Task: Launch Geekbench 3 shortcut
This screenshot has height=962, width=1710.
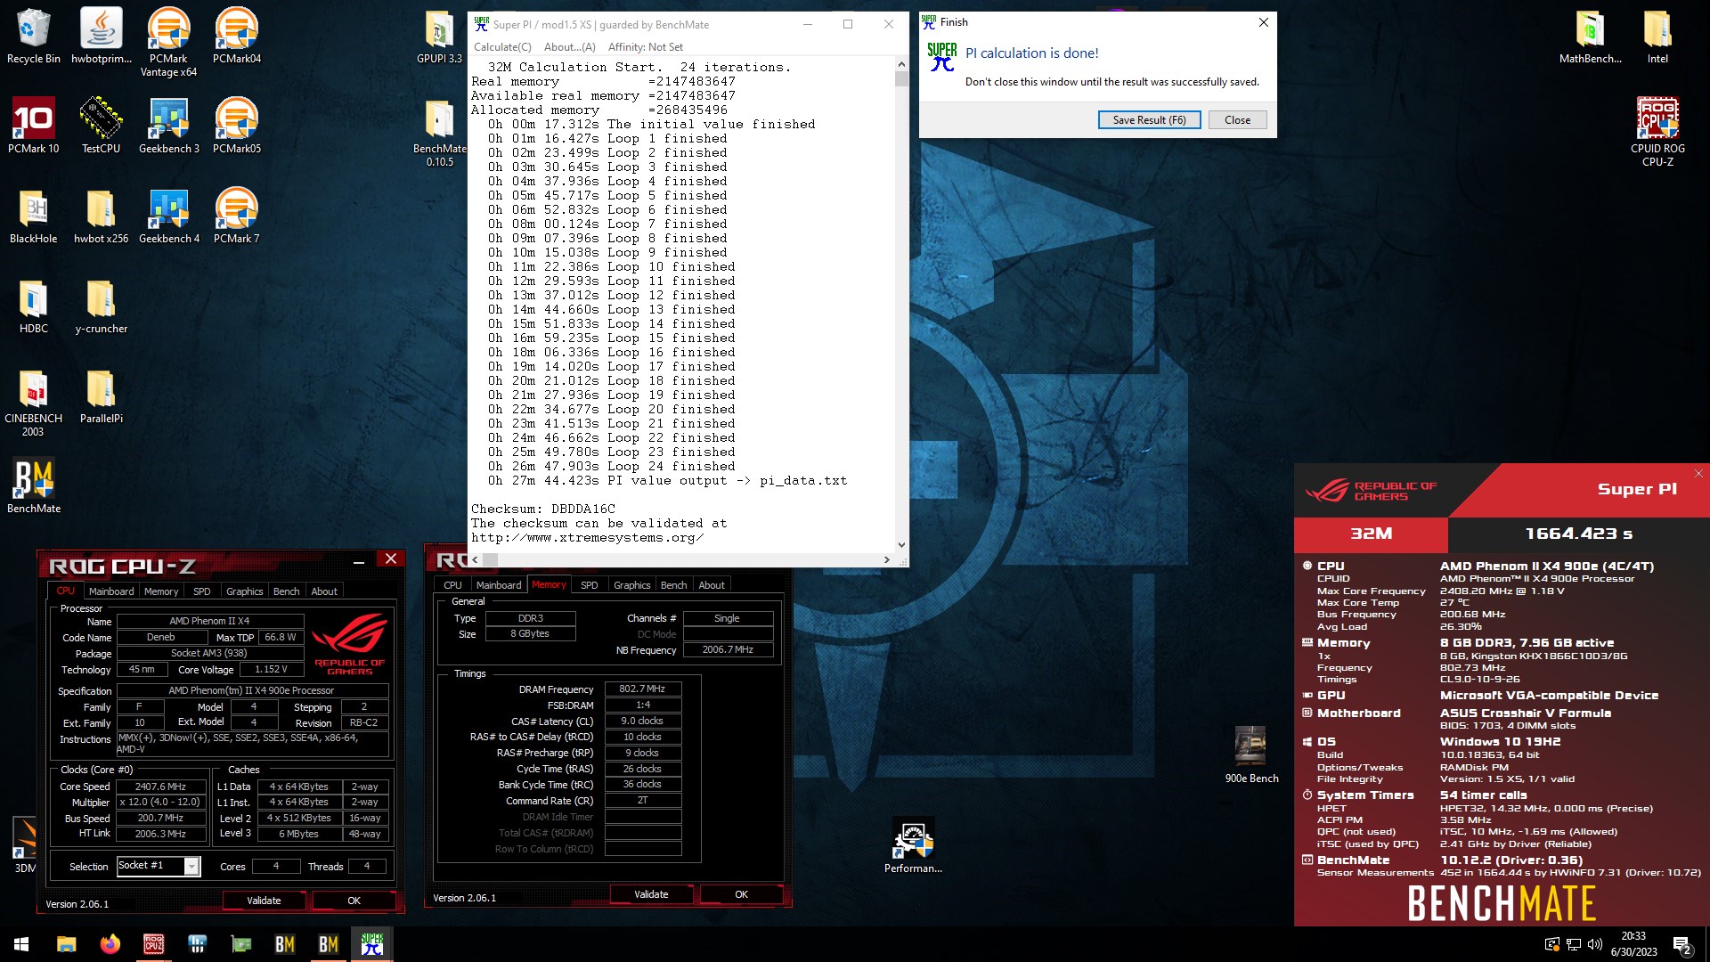Action: pos(169,126)
